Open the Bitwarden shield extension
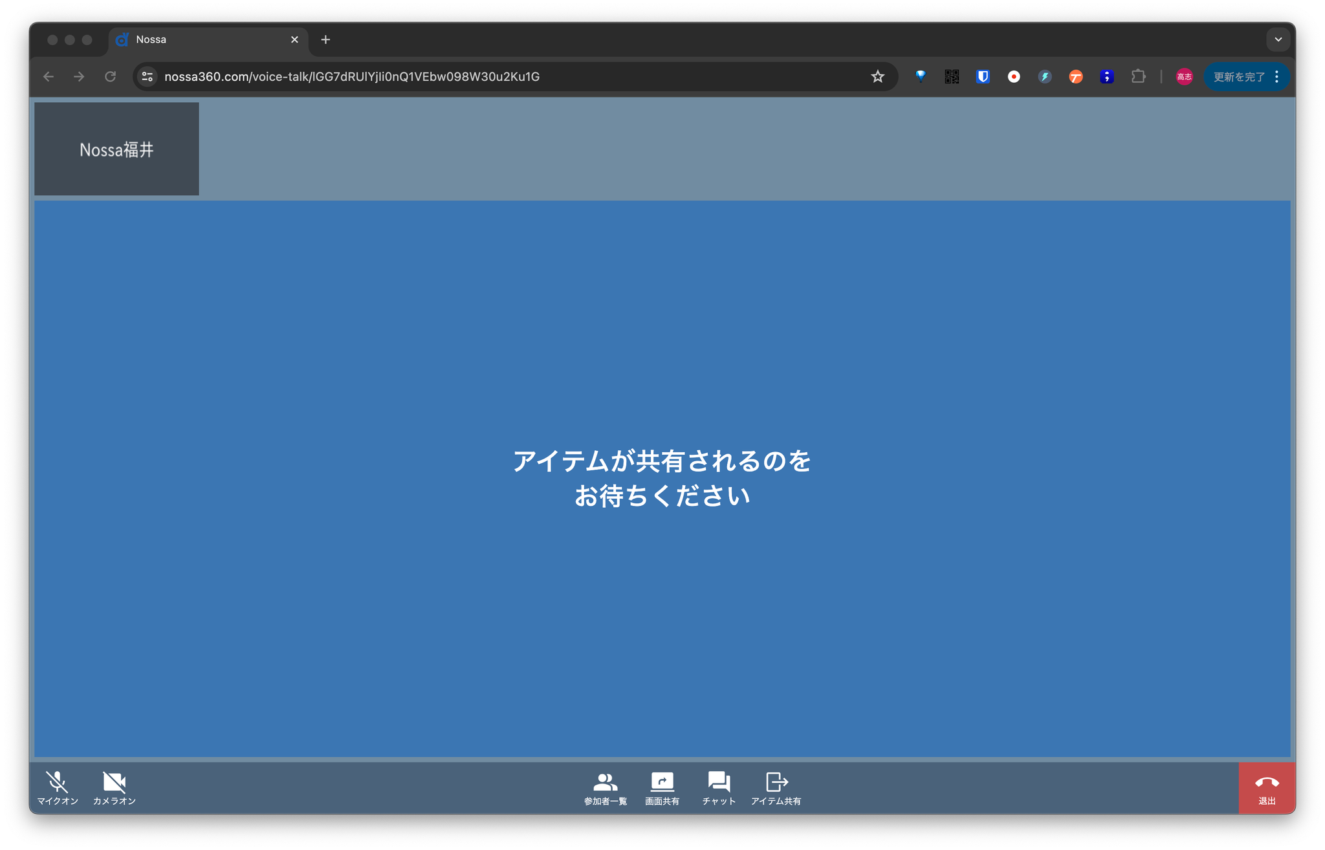Image resolution: width=1325 pixels, height=850 pixels. coord(983,76)
